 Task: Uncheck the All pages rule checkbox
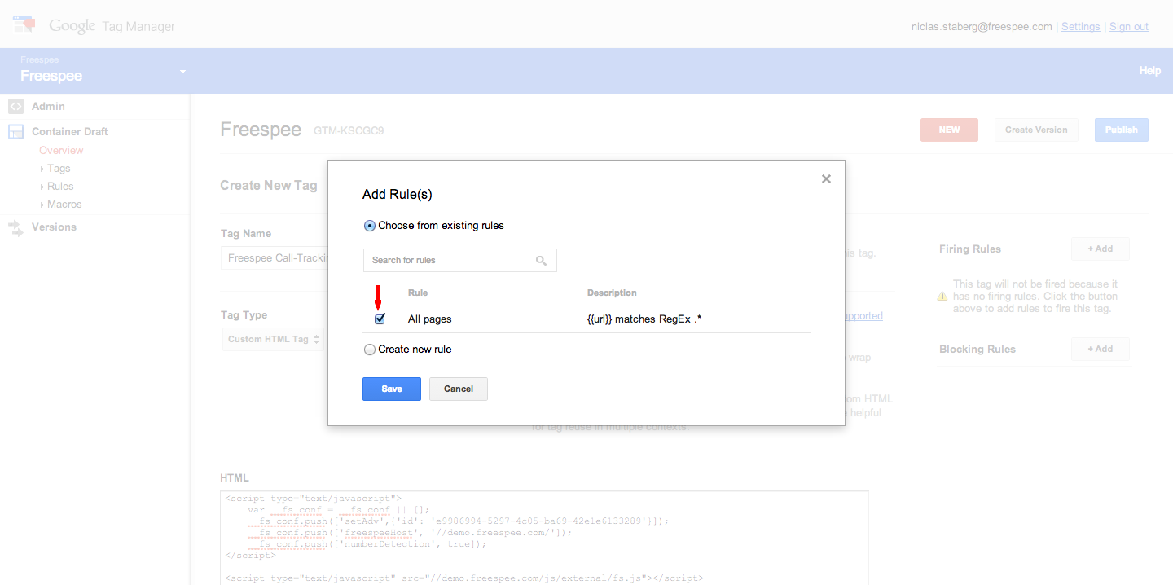tap(380, 319)
